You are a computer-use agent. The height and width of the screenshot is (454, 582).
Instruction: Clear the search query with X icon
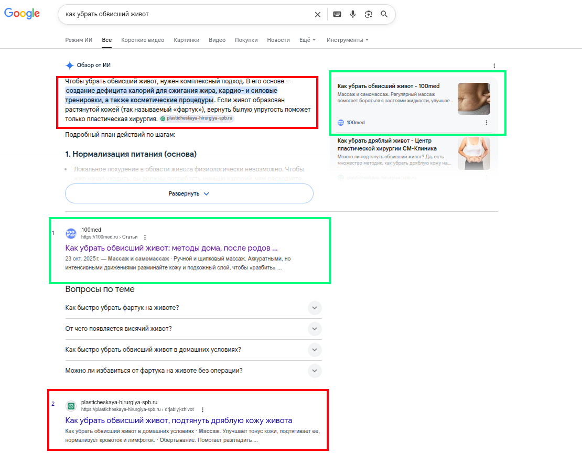pyautogui.click(x=317, y=15)
